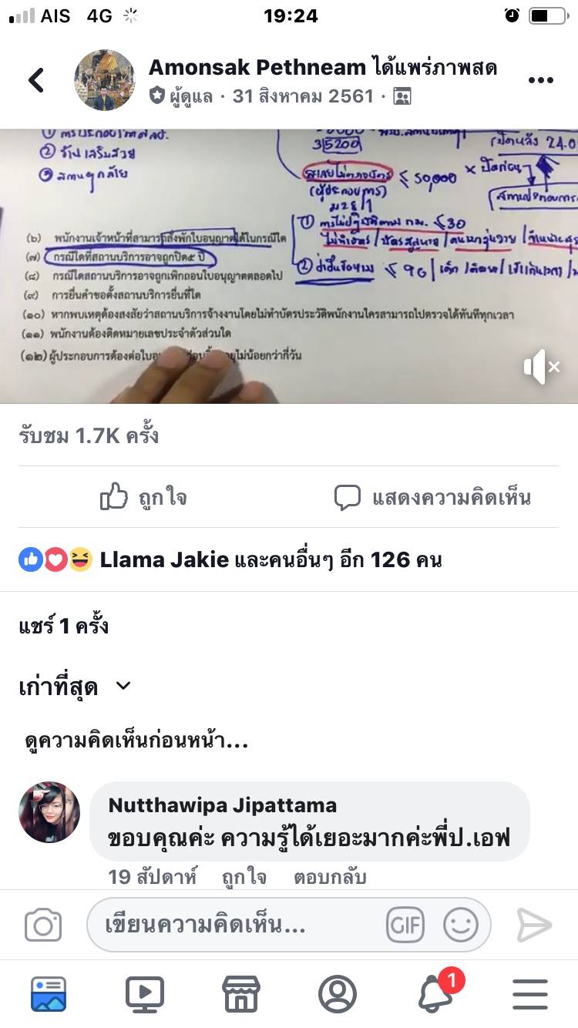Tap ถูกใจ under Nutthawipa's comment
This screenshot has width=578, height=1028.
pos(244,877)
